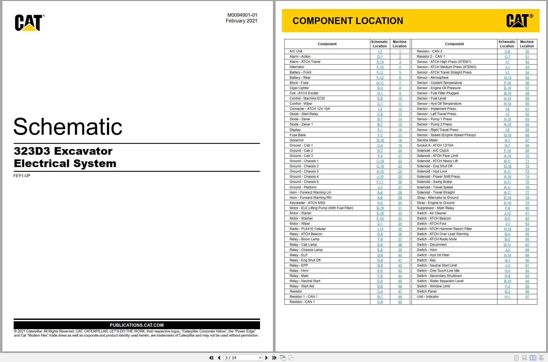Open schematic link I-4 for Sensor - Implement Press.

(x=507, y=109)
